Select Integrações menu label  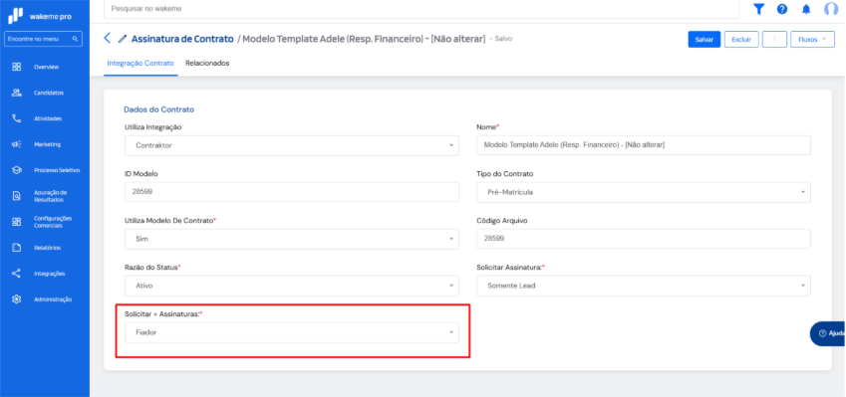[49, 274]
